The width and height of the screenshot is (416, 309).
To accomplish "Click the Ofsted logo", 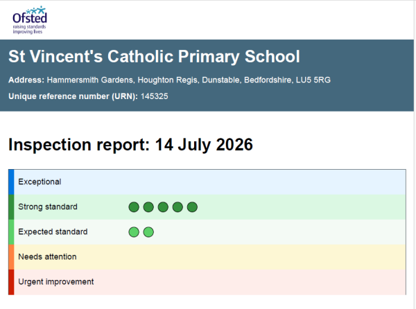I will [x=30, y=20].
